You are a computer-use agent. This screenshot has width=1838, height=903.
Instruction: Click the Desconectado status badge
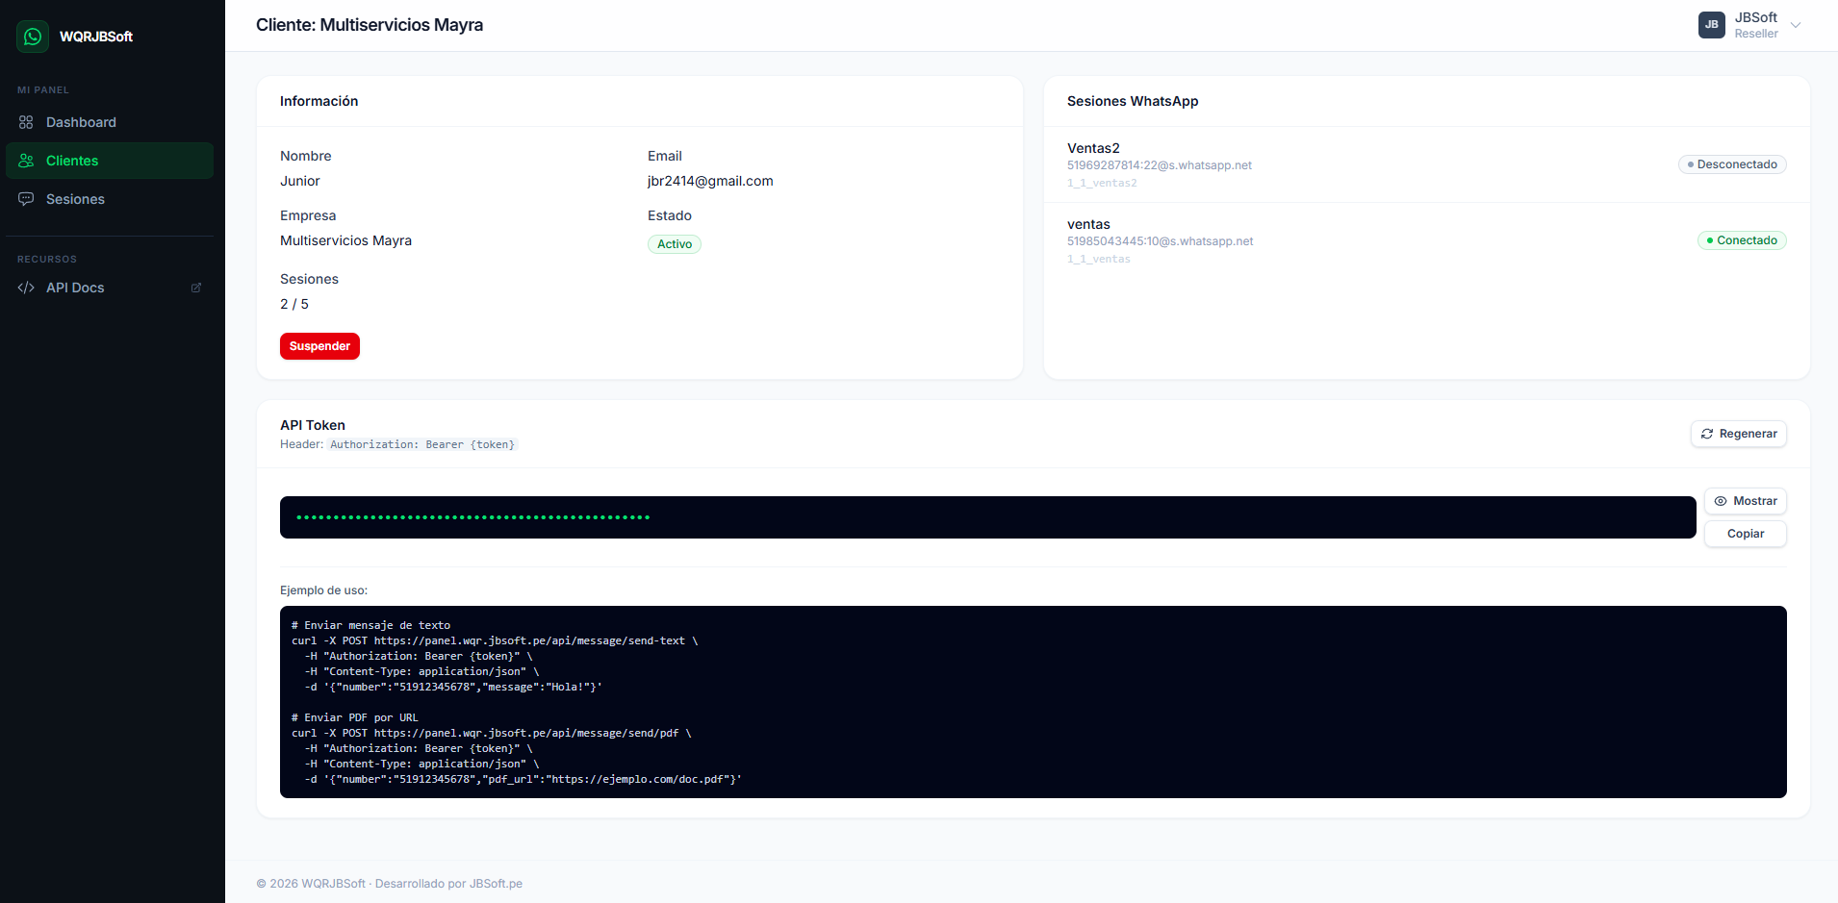[x=1731, y=164]
